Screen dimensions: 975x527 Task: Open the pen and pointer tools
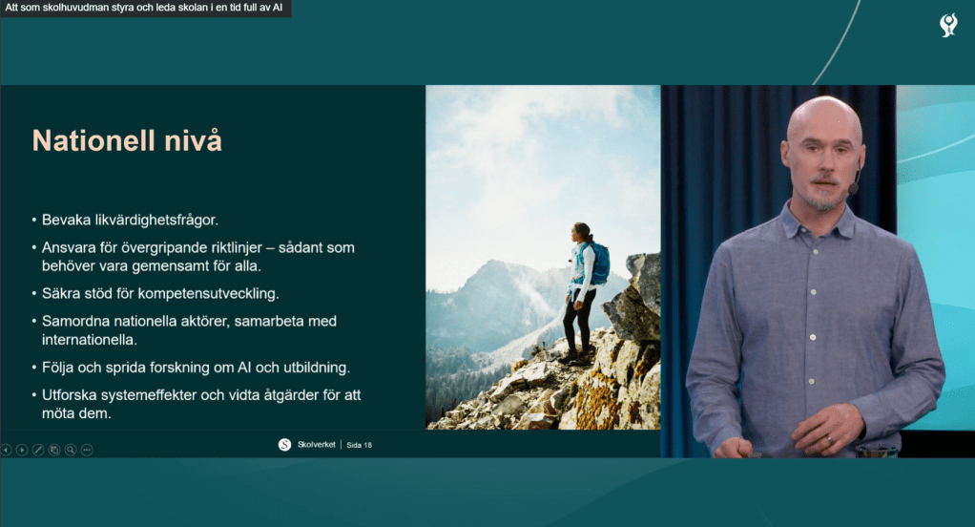click(38, 450)
